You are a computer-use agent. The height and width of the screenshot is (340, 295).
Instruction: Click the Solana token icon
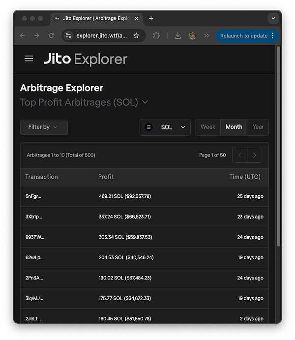pos(149,127)
